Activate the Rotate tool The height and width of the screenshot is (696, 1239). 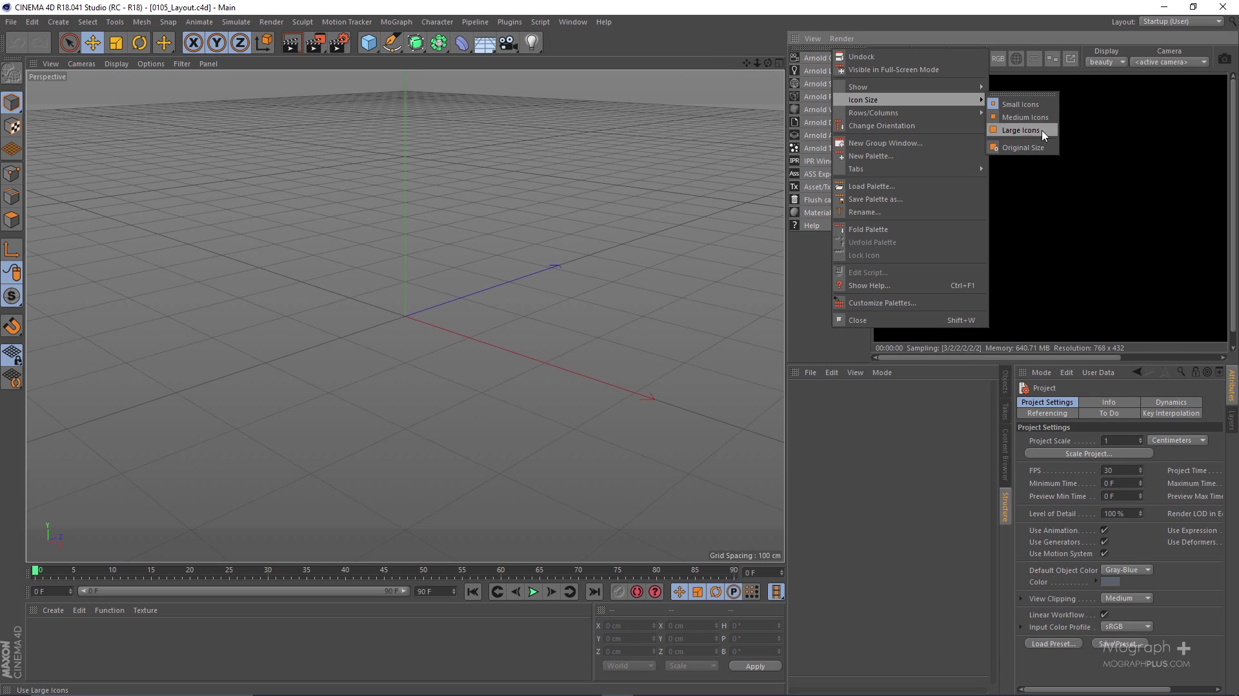pyautogui.click(x=139, y=43)
